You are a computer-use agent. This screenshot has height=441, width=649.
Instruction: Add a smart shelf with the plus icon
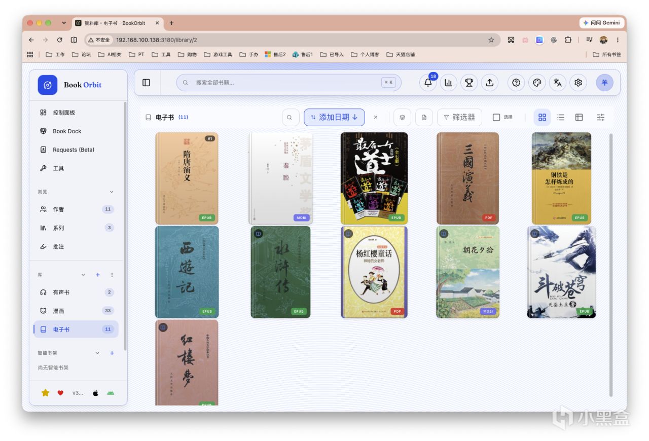[x=112, y=353]
